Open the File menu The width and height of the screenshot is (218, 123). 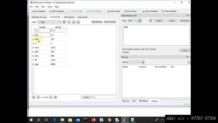(x=31, y=7)
